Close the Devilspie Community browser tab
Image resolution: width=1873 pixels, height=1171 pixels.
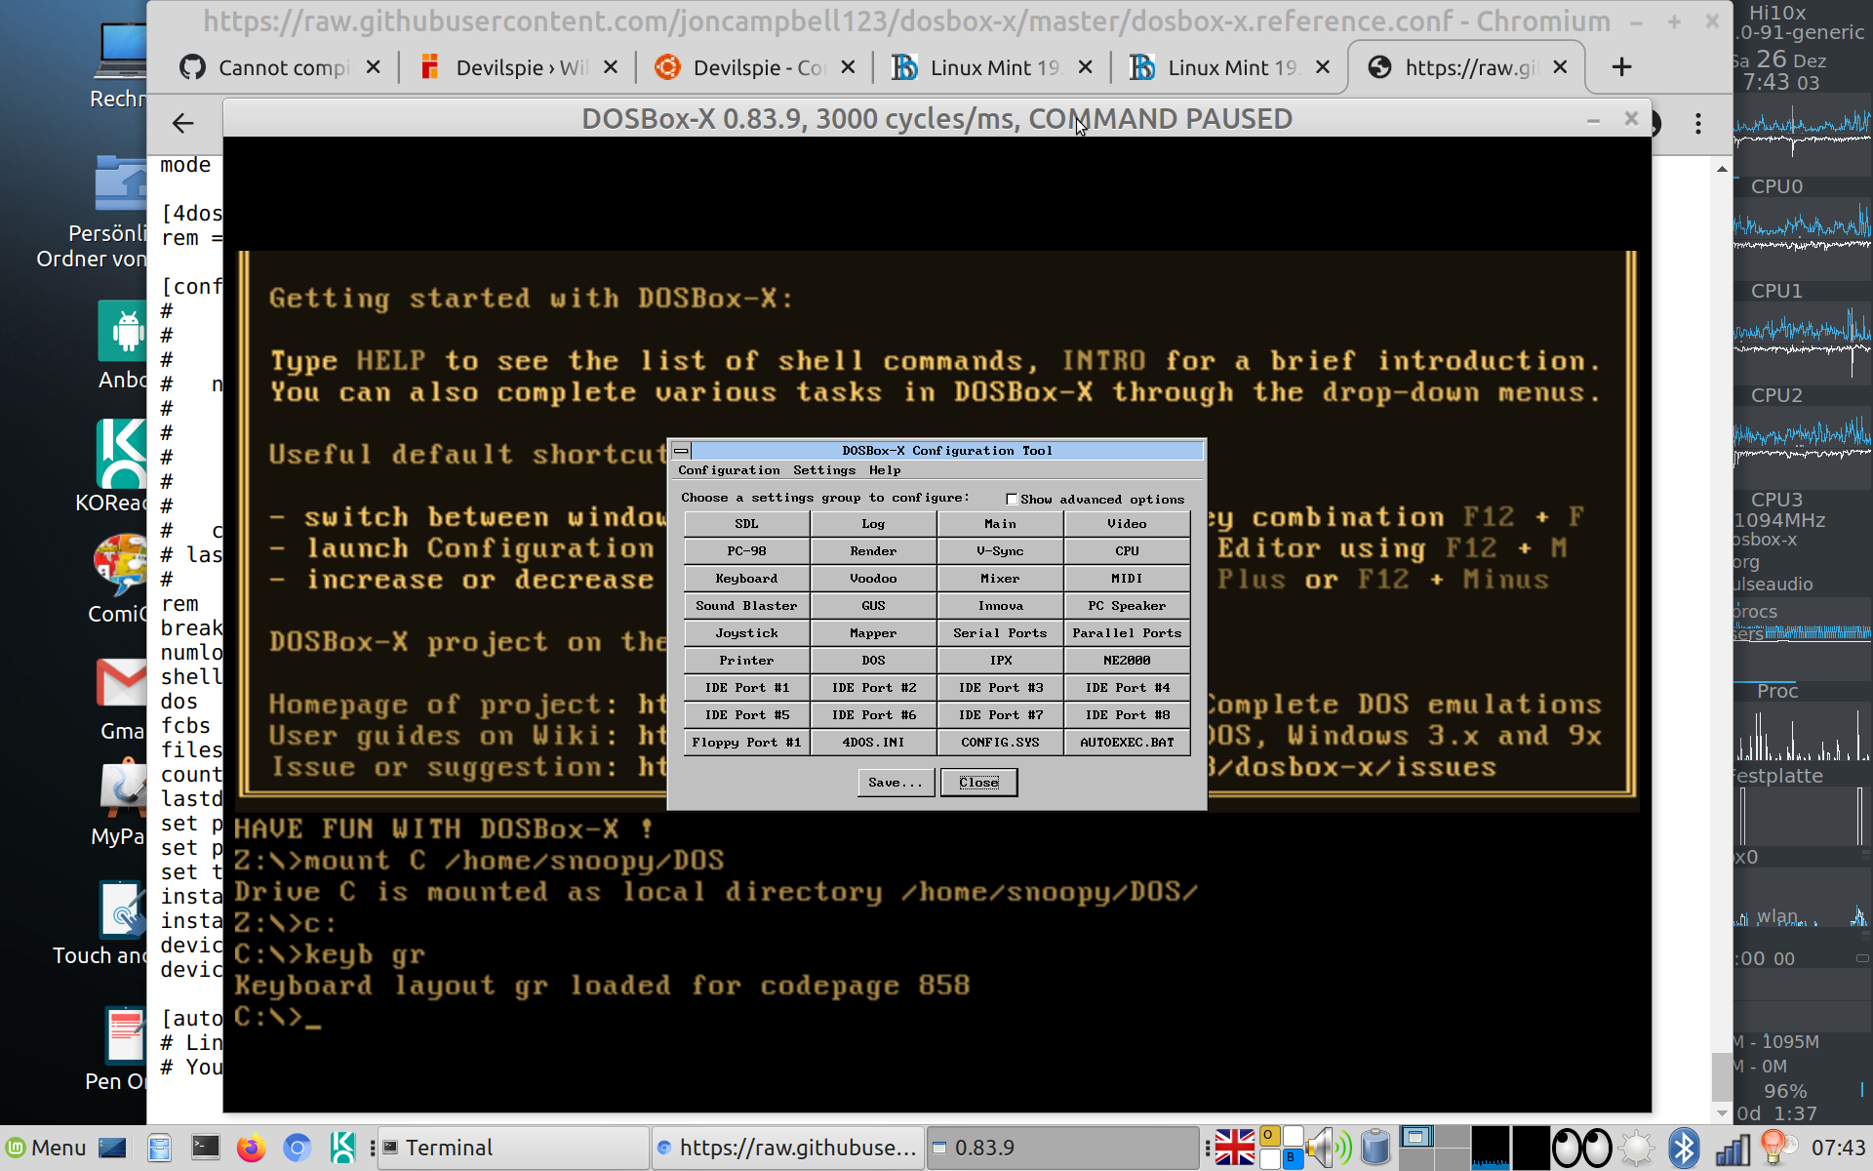(x=848, y=67)
